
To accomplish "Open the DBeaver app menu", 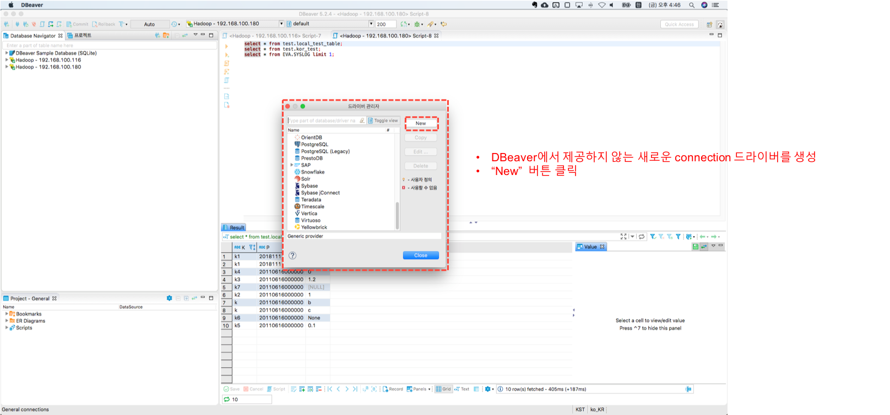I will [x=32, y=5].
